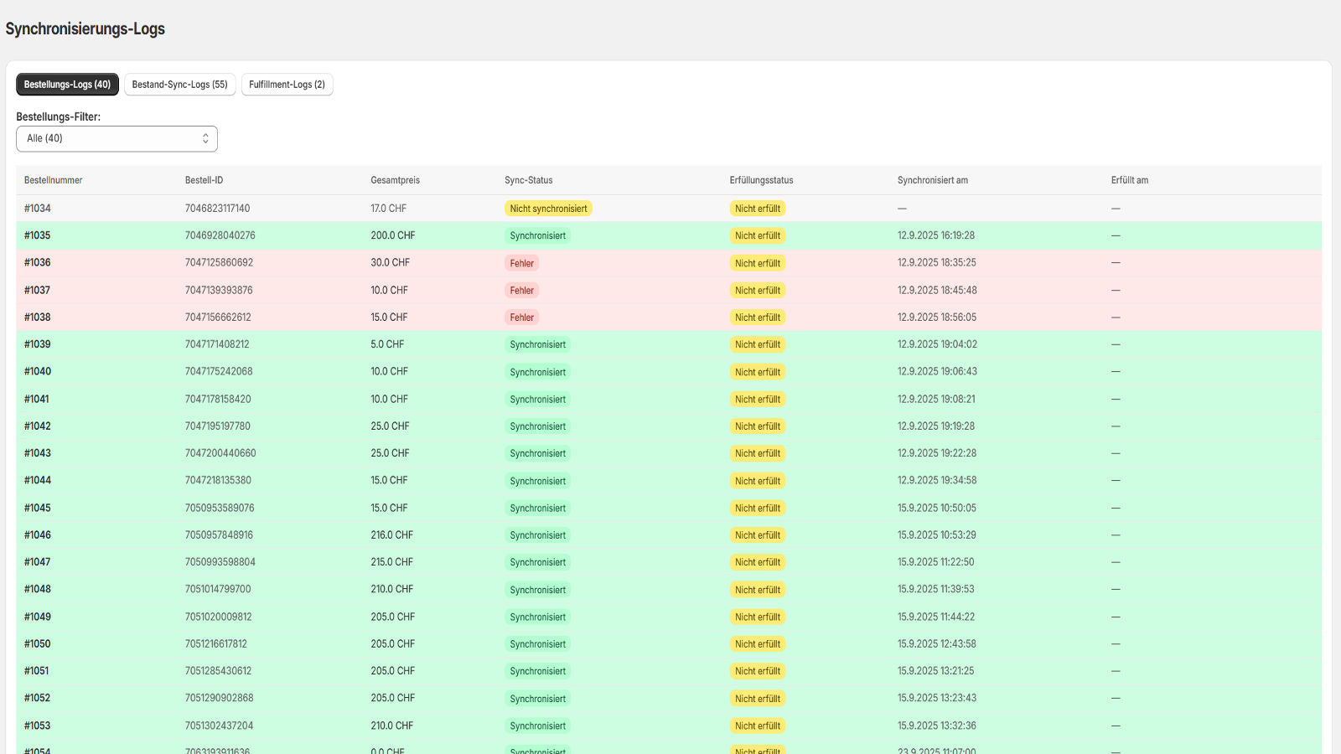Click the Synchronisiert am column header
This screenshot has width=1341, height=754.
932,180
